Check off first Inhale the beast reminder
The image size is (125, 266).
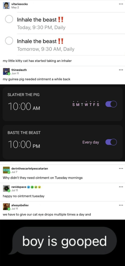coord(9,19)
